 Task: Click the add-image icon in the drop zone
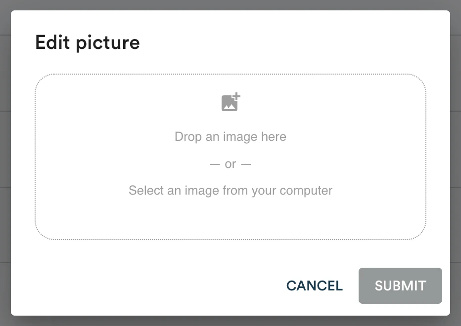[230, 102]
